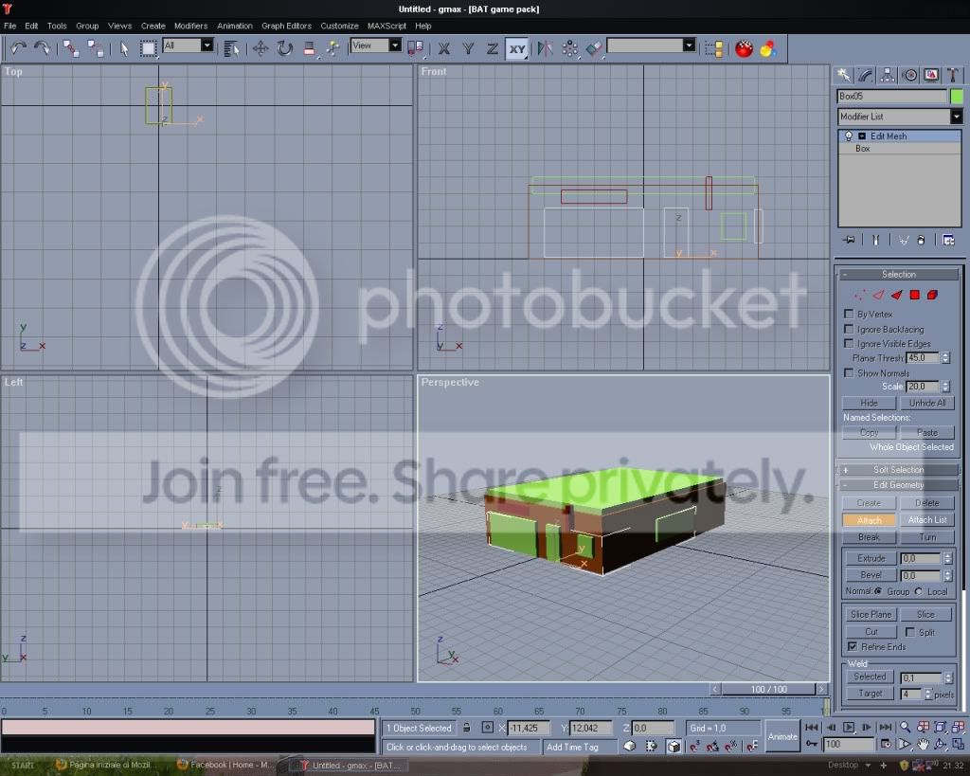Restrict transform to X axis

tap(444, 48)
